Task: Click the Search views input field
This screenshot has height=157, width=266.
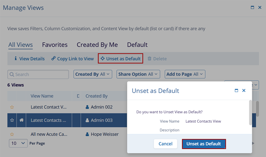Action: point(38,74)
